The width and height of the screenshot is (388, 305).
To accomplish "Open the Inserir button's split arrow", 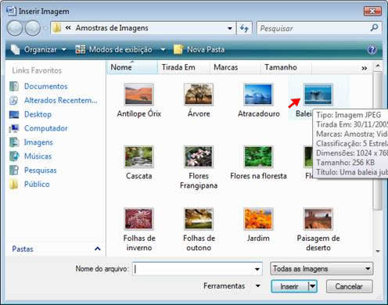I will [x=313, y=286].
